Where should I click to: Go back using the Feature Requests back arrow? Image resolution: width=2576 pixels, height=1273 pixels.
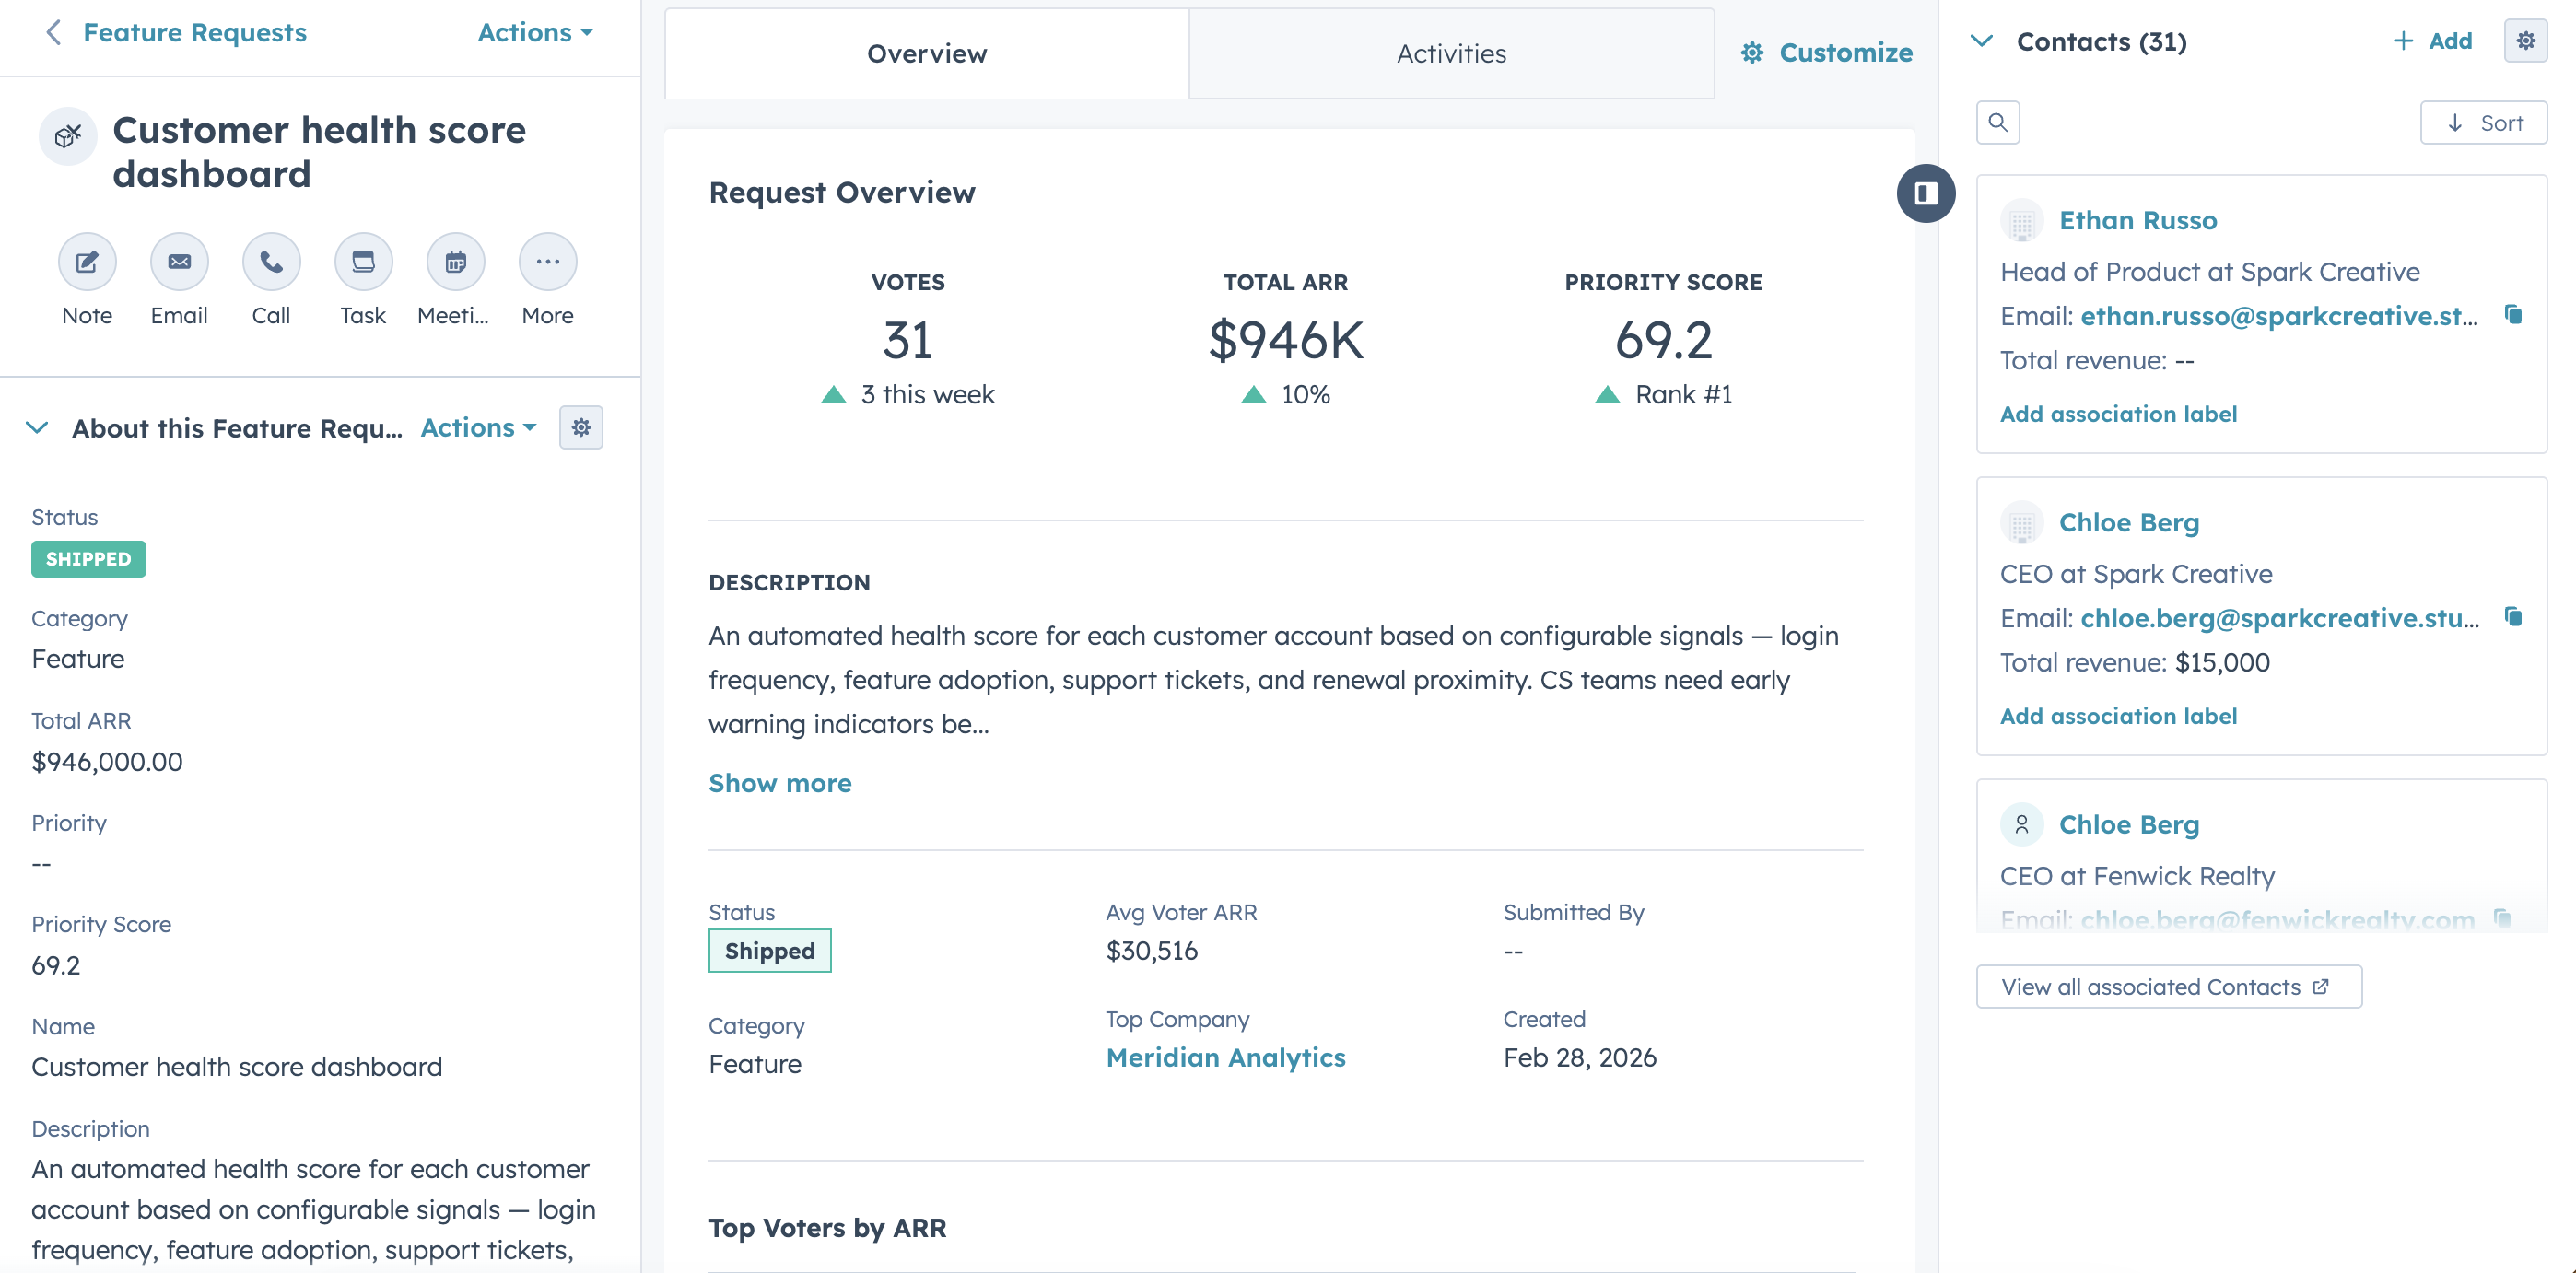53,32
